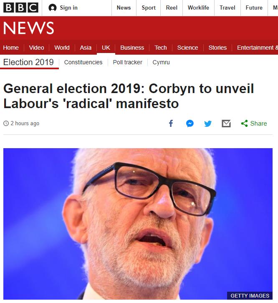
Task: Go to the Cymru election page
Action: [161, 62]
